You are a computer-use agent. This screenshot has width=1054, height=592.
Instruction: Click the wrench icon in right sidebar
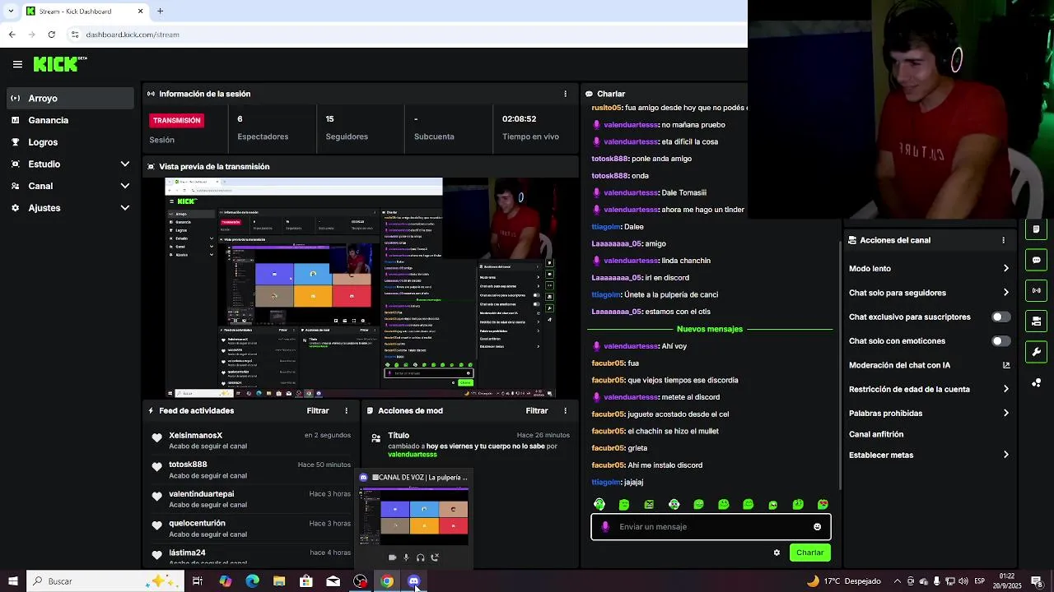click(1036, 352)
